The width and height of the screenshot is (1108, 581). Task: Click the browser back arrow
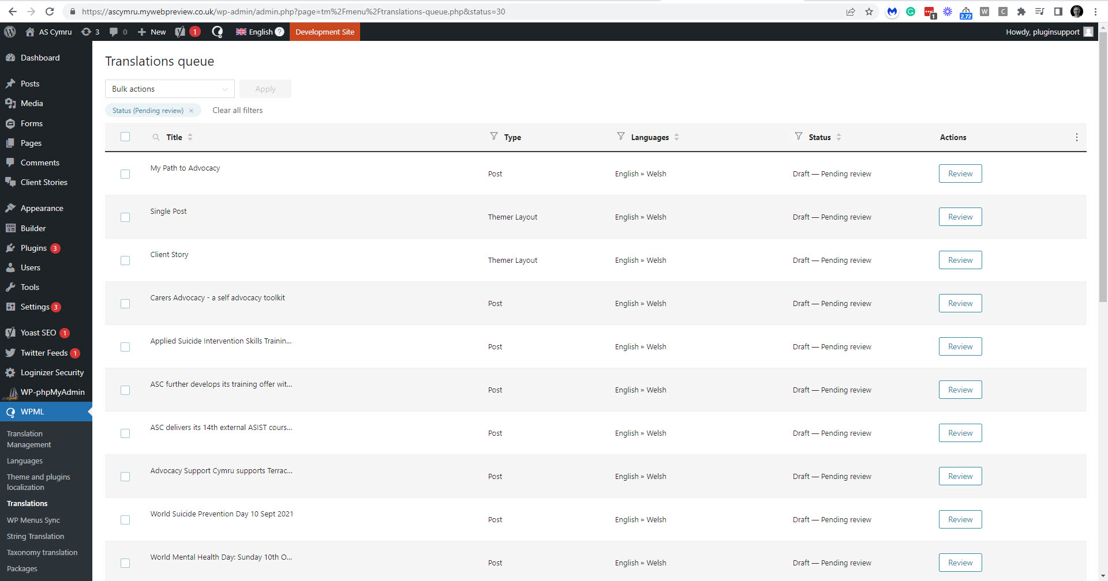tap(12, 12)
